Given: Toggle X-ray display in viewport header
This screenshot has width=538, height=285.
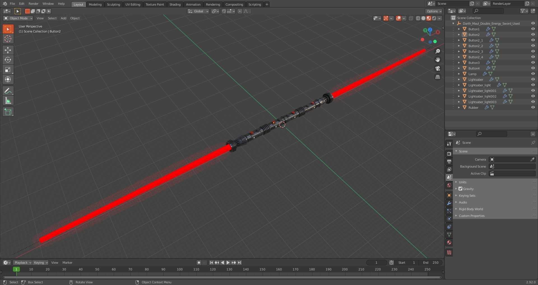Looking at the screenshot, I should pos(411,18).
